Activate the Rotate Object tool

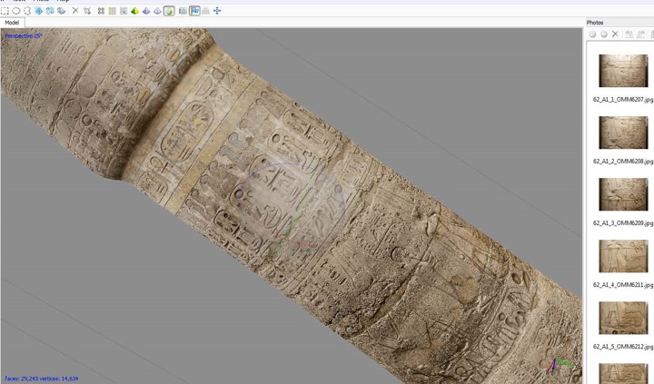click(62, 11)
